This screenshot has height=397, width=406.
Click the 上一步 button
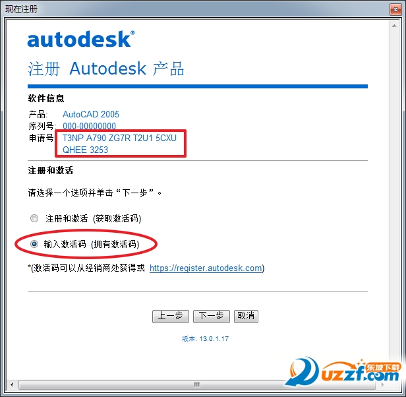click(x=170, y=316)
